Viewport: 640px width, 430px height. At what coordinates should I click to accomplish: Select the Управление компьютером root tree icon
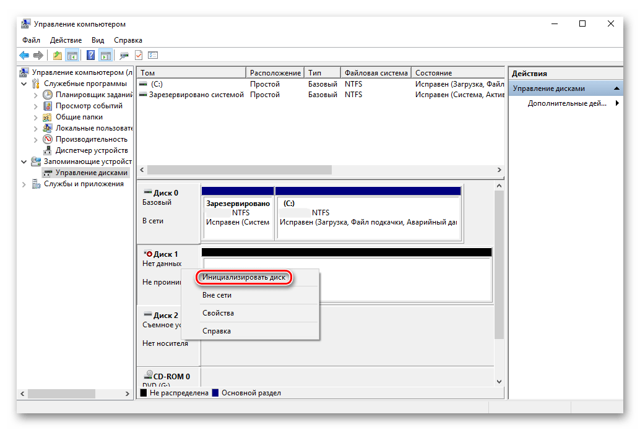pyautogui.click(x=24, y=72)
